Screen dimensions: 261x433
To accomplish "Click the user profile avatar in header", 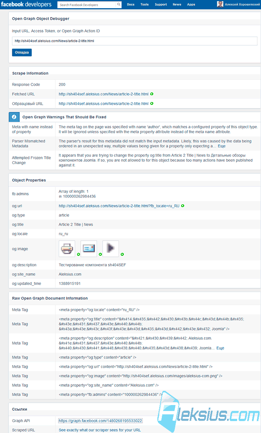I will tap(220, 4).
